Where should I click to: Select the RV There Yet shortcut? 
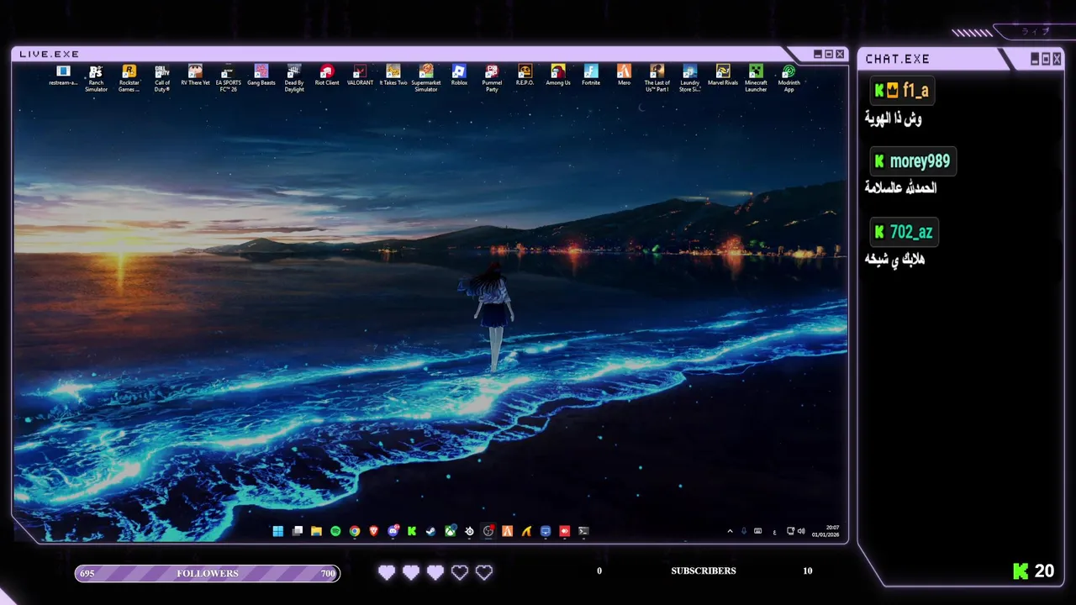pos(195,76)
